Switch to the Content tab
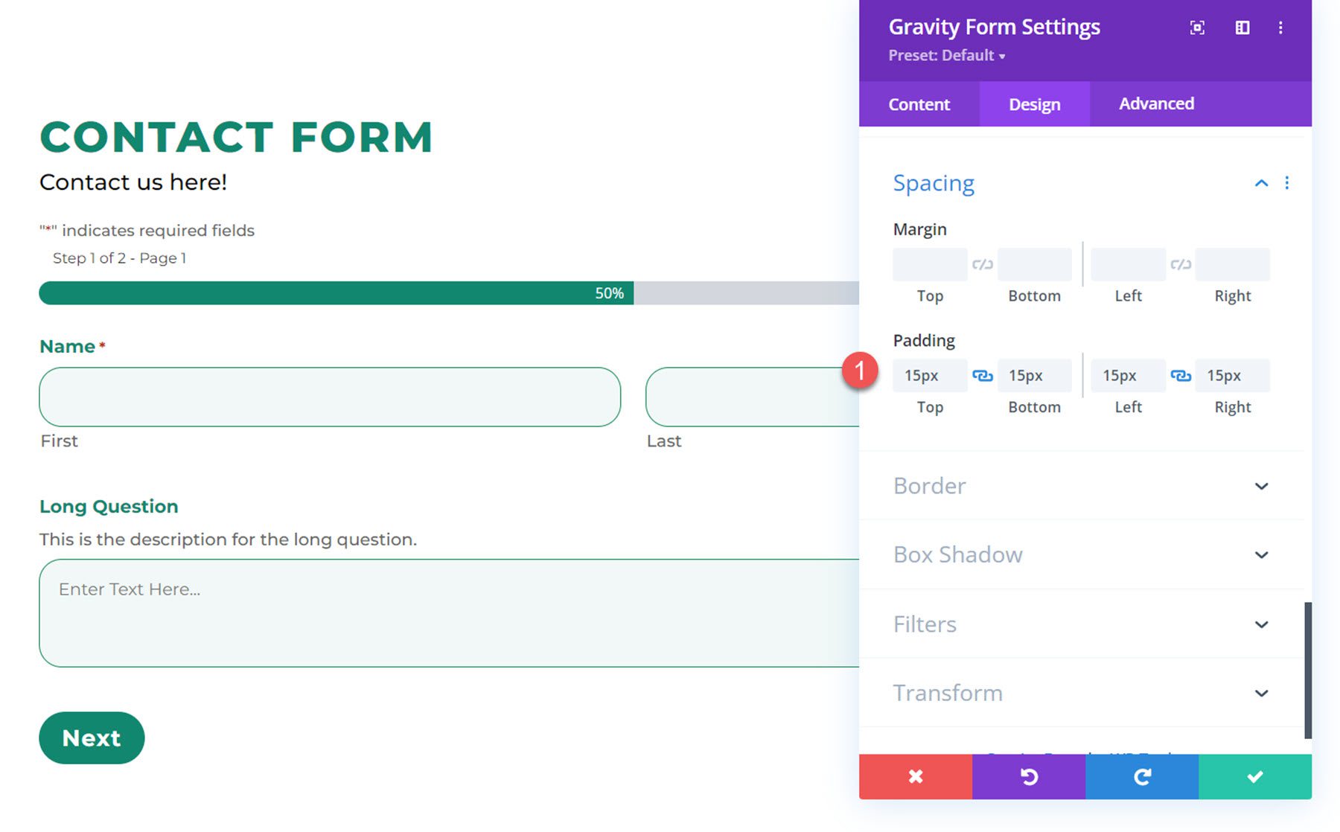1340x832 pixels. tap(919, 104)
